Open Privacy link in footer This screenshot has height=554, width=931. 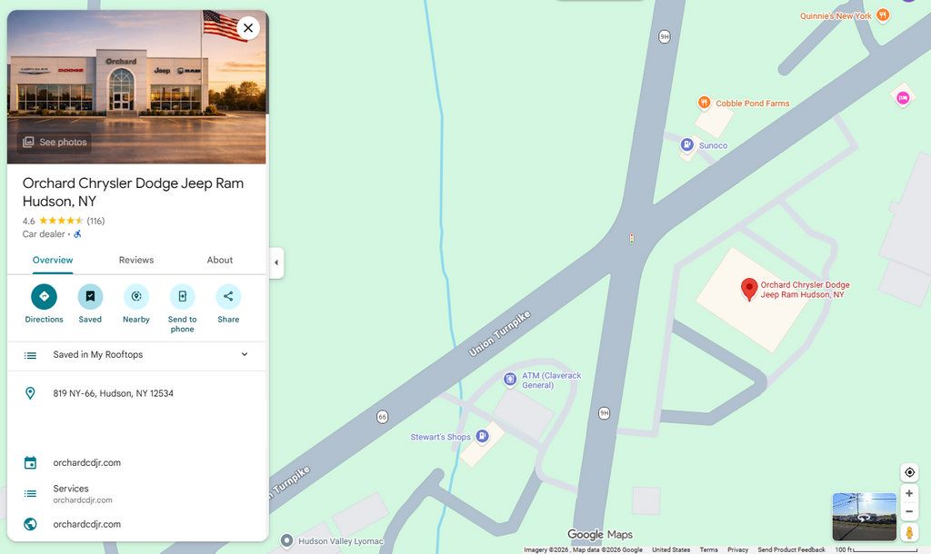point(737,549)
